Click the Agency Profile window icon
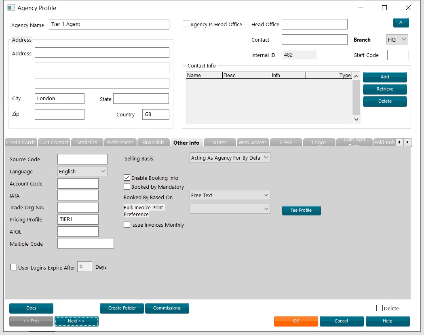Image resolution: width=424 pixels, height=335 pixels. 11,8
